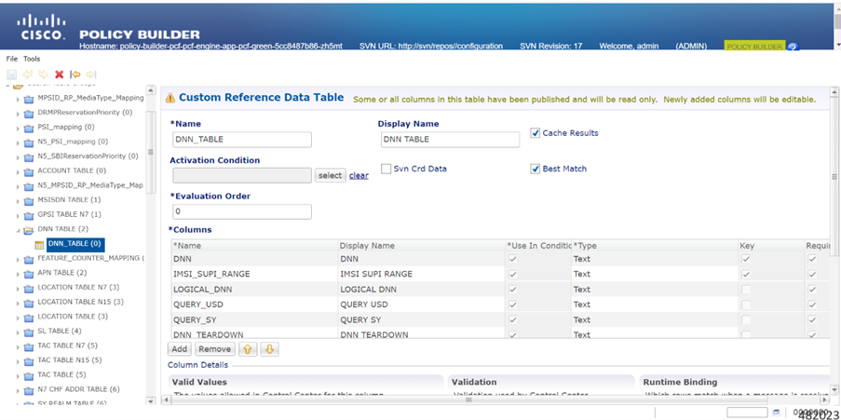Click the folder icon beside ACCOUNT TABLE (0)
This screenshot has height=420, width=841.
[x=29, y=171]
